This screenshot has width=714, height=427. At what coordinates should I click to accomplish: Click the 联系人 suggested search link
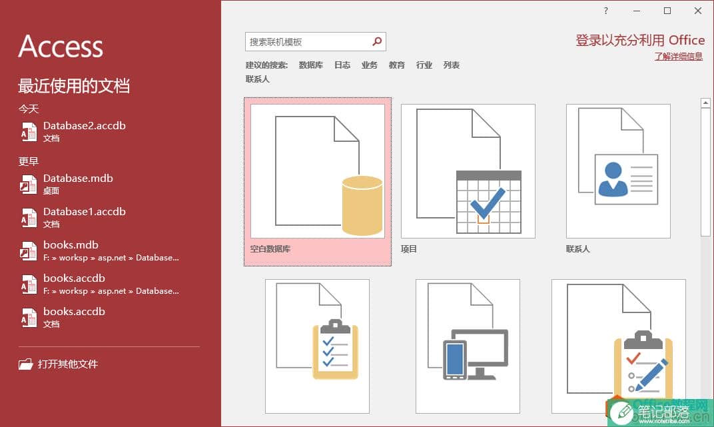[x=258, y=79]
